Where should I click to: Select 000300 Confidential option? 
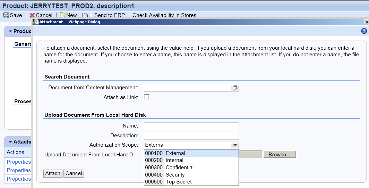pos(191,167)
